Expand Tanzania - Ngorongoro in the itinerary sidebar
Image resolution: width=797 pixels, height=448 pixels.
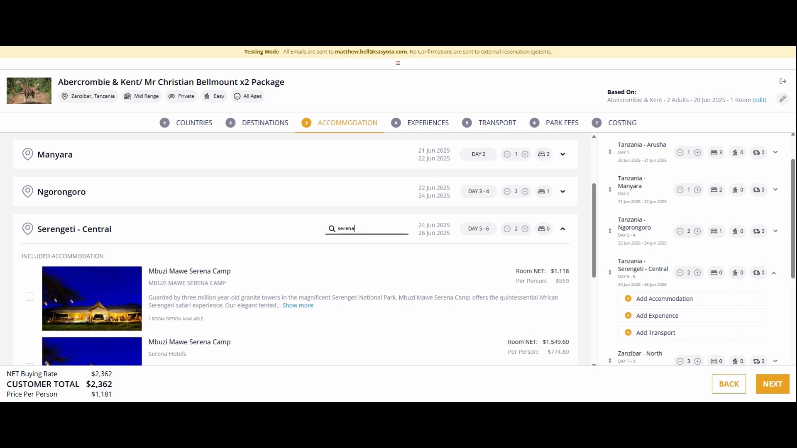click(775, 231)
